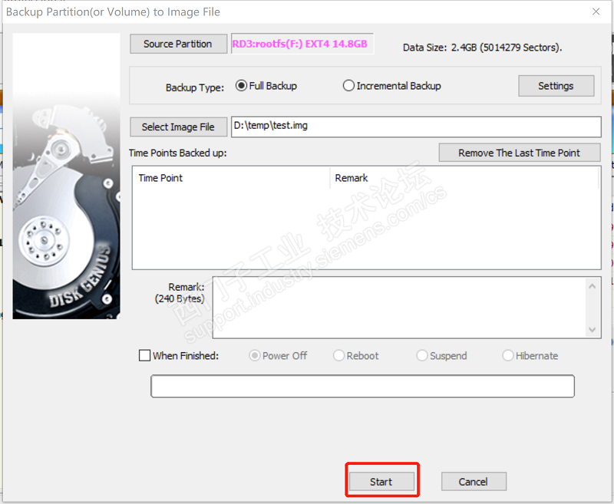Start the partition backup
Screen dimensions: 614x504
[x=381, y=481]
